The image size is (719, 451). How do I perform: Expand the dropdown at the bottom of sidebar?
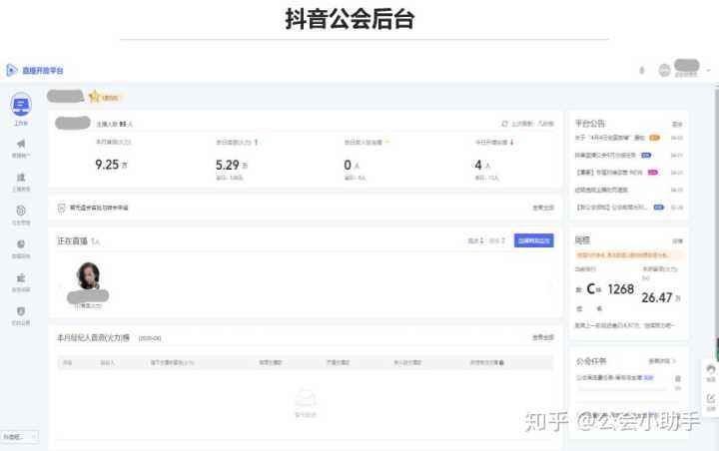pos(19,437)
